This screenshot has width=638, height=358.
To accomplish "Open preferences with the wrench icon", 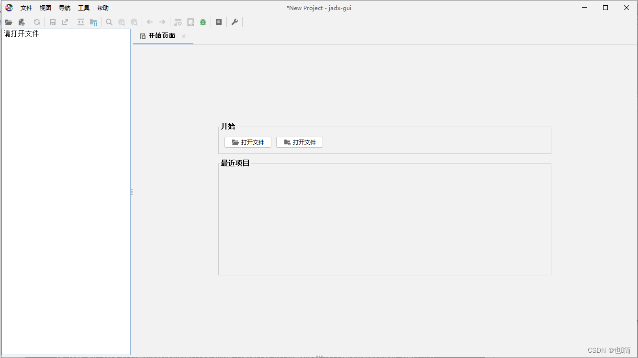I will [234, 22].
